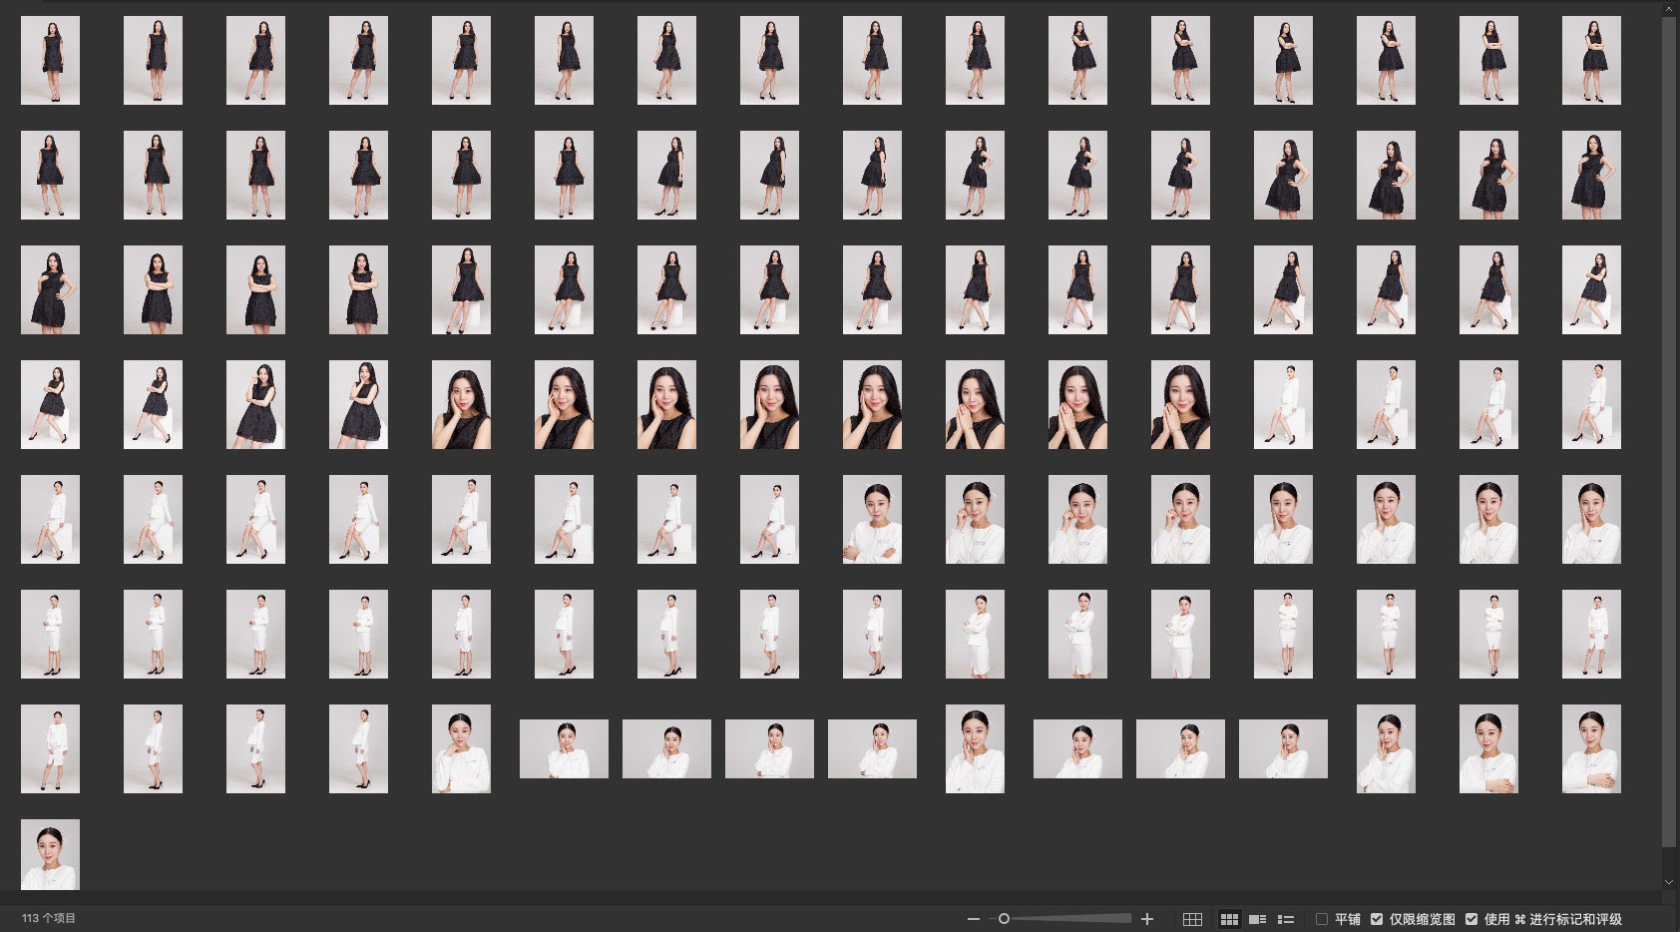Switch to thumbnails grid view icon

(x=1229, y=919)
